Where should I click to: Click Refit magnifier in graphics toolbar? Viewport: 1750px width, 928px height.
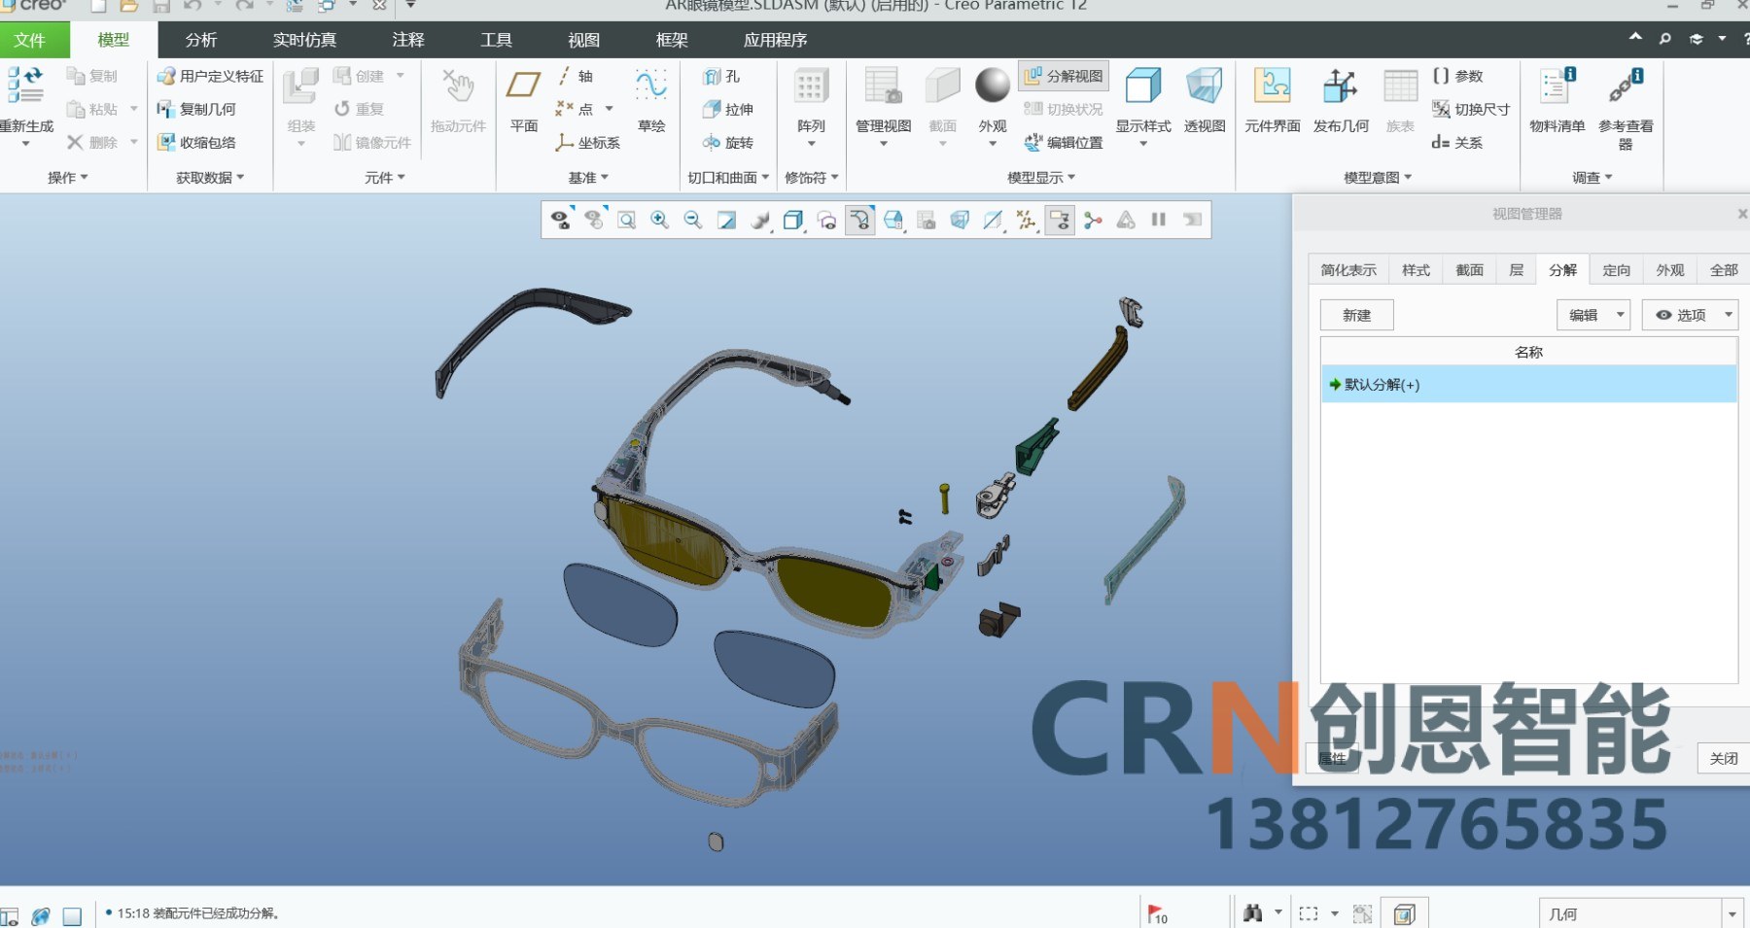coord(626,220)
